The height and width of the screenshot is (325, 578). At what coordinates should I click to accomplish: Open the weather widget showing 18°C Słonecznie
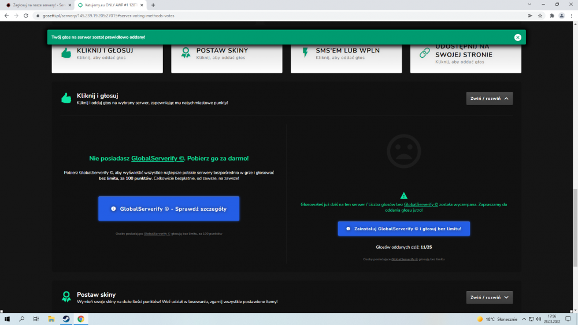click(x=497, y=319)
